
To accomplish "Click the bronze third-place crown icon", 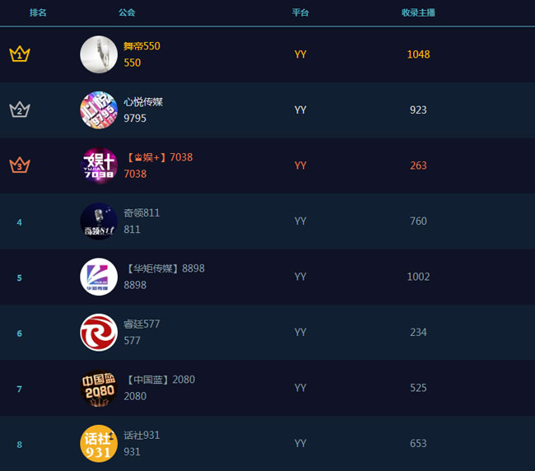I will coord(20,166).
